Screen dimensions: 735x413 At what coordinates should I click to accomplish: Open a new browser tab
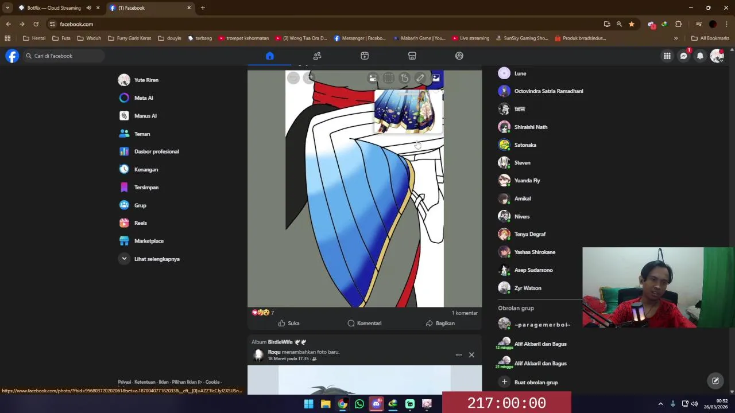[203, 8]
